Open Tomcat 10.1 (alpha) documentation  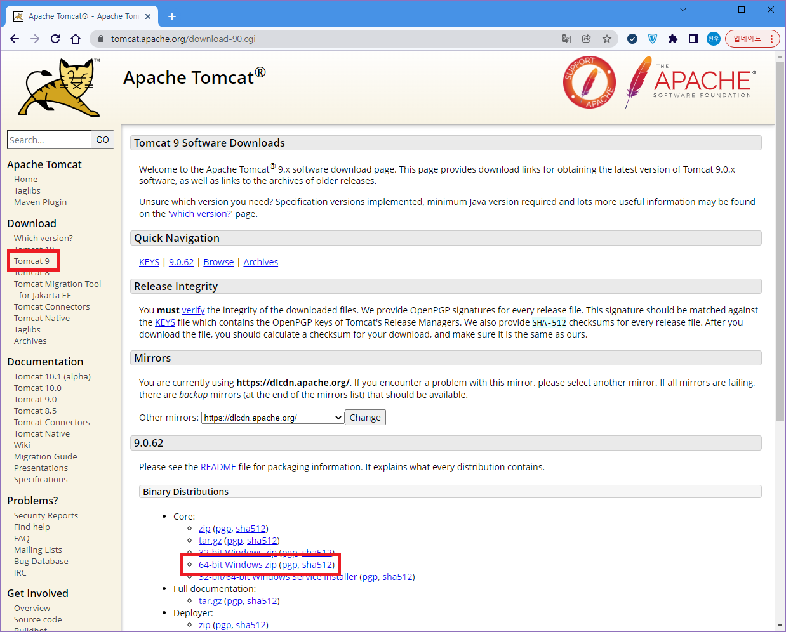[53, 376]
